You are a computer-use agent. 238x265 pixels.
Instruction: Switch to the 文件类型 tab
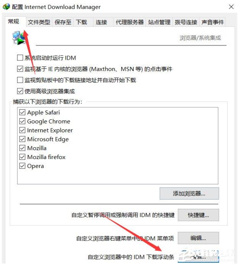click(x=39, y=22)
